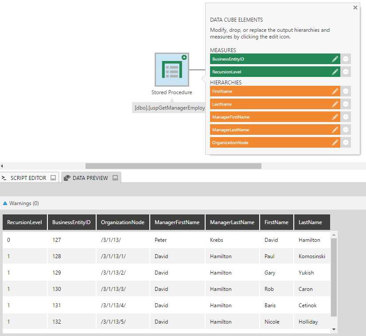
Task: Remove the ManagerLastName hierarchy with minus button
Action: pos(346,130)
